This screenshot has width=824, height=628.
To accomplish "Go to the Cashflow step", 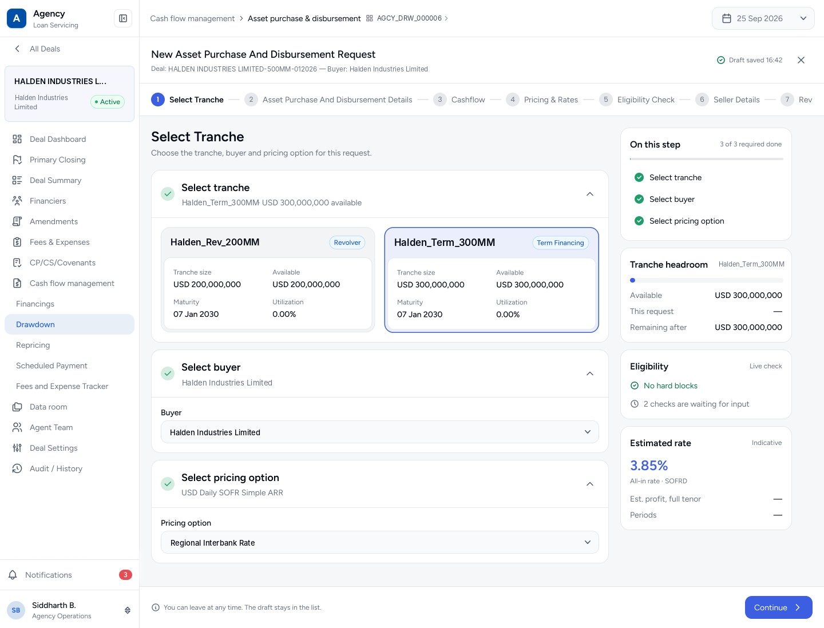I will point(459,100).
